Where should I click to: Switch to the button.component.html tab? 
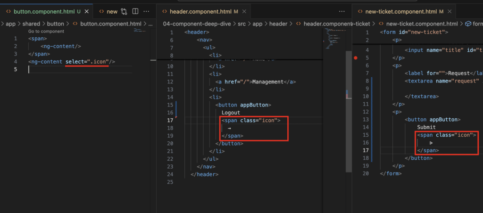pyautogui.click(x=42, y=11)
